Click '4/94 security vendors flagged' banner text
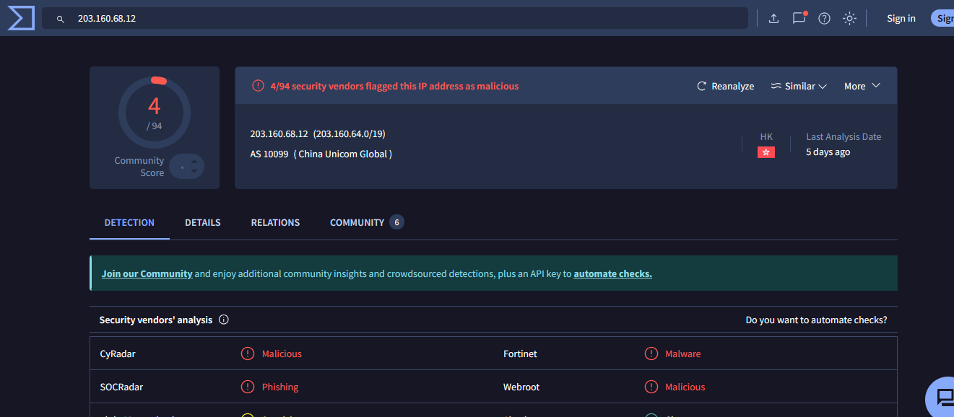Screen dimensions: 954x417 click(394, 86)
